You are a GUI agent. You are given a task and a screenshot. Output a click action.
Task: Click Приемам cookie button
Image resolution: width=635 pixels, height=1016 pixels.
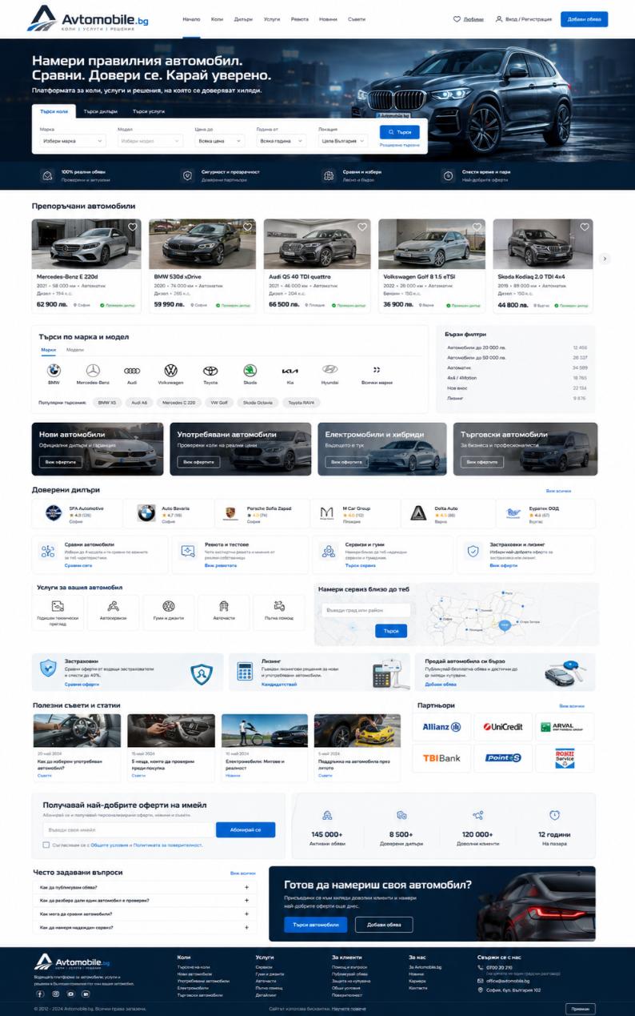pyautogui.click(x=580, y=1009)
